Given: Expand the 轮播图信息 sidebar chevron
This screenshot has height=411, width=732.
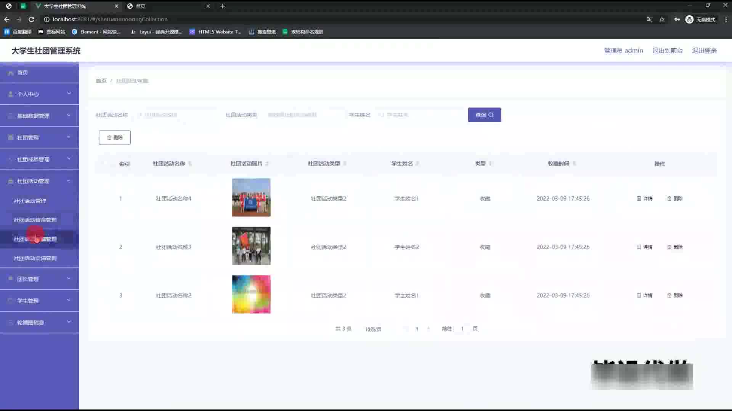Looking at the screenshot, I should (x=69, y=322).
